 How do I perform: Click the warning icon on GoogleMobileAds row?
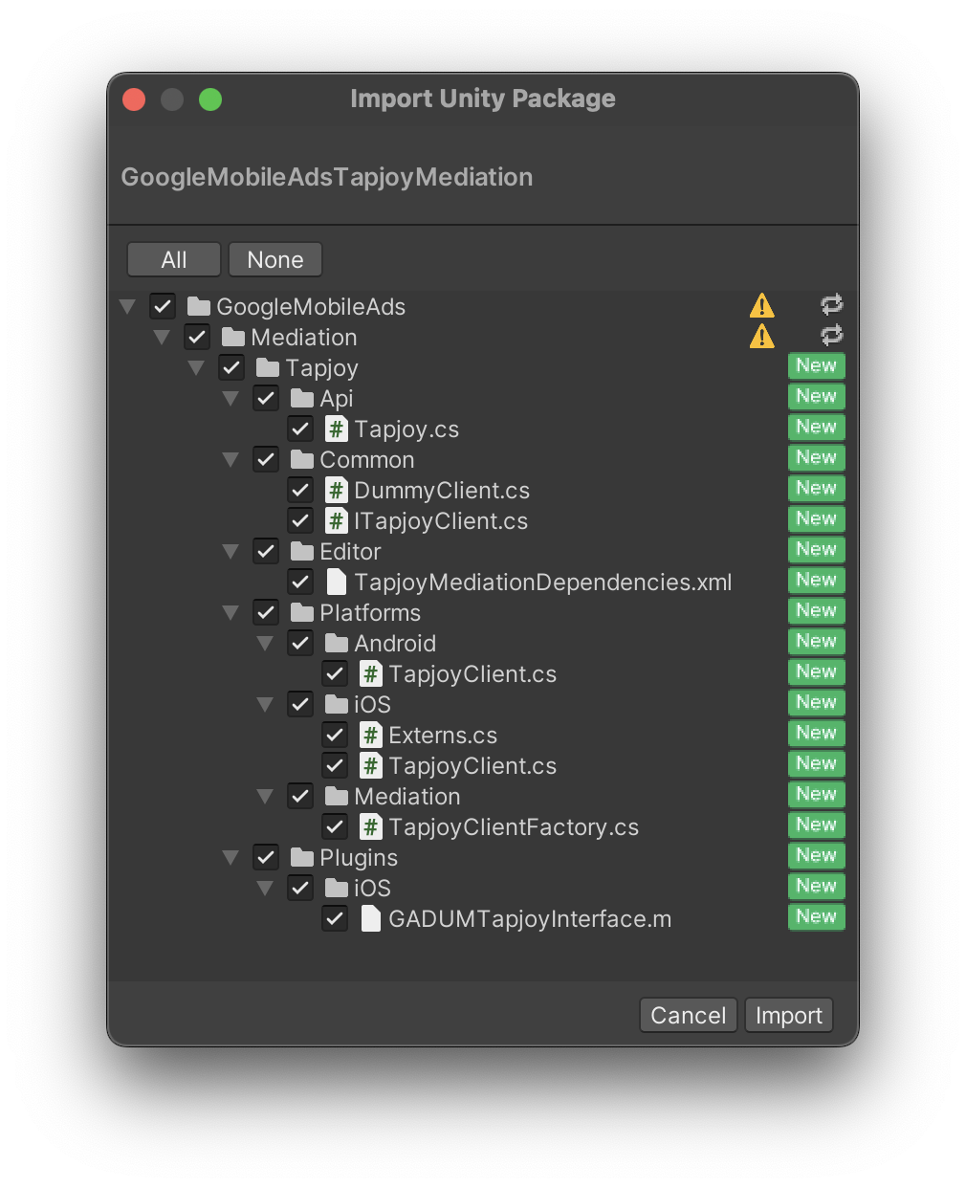(762, 306)
